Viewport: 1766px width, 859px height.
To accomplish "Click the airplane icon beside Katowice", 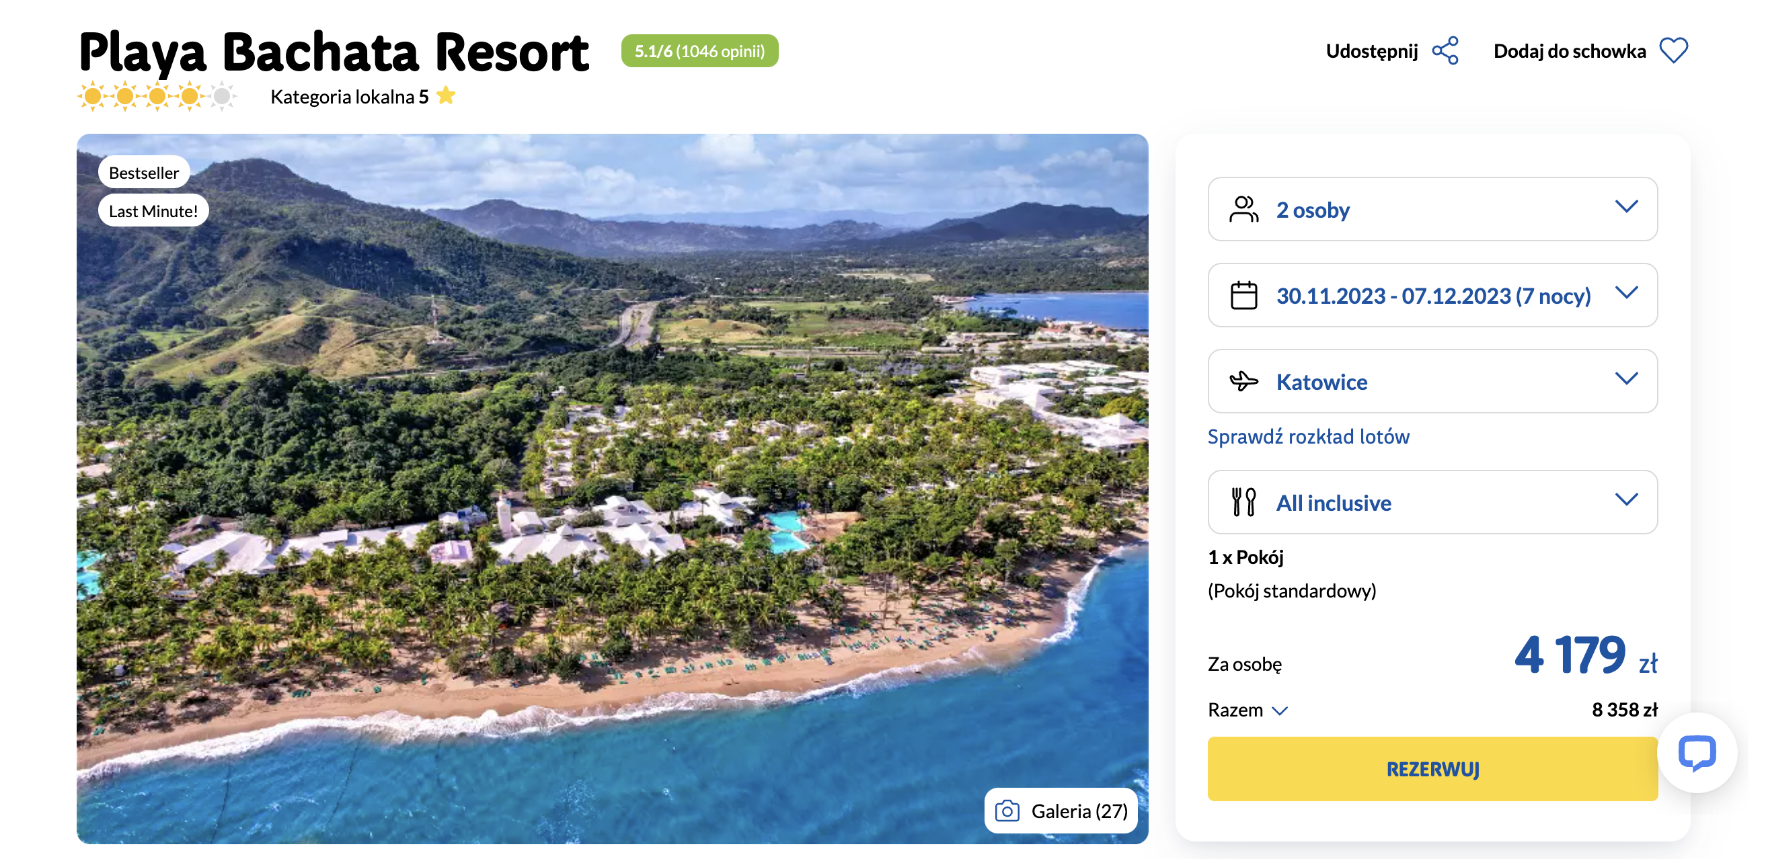I will tap(1243, 381).
